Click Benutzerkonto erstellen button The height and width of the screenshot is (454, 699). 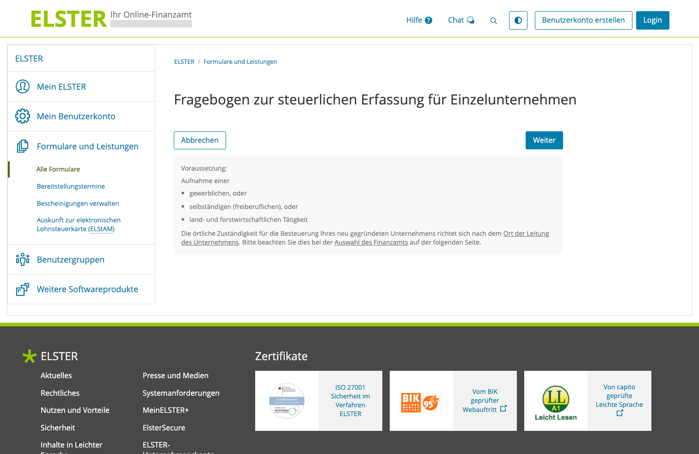pyautogui.click(x=583, y=20)
